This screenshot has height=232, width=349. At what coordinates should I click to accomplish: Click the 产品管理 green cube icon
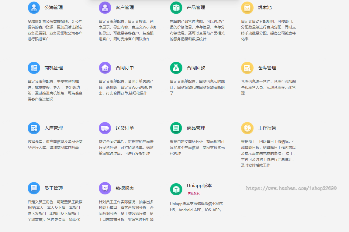point(176,8)
